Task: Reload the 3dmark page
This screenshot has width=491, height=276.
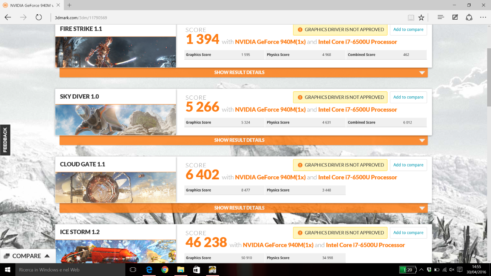Action: (39, 17)
